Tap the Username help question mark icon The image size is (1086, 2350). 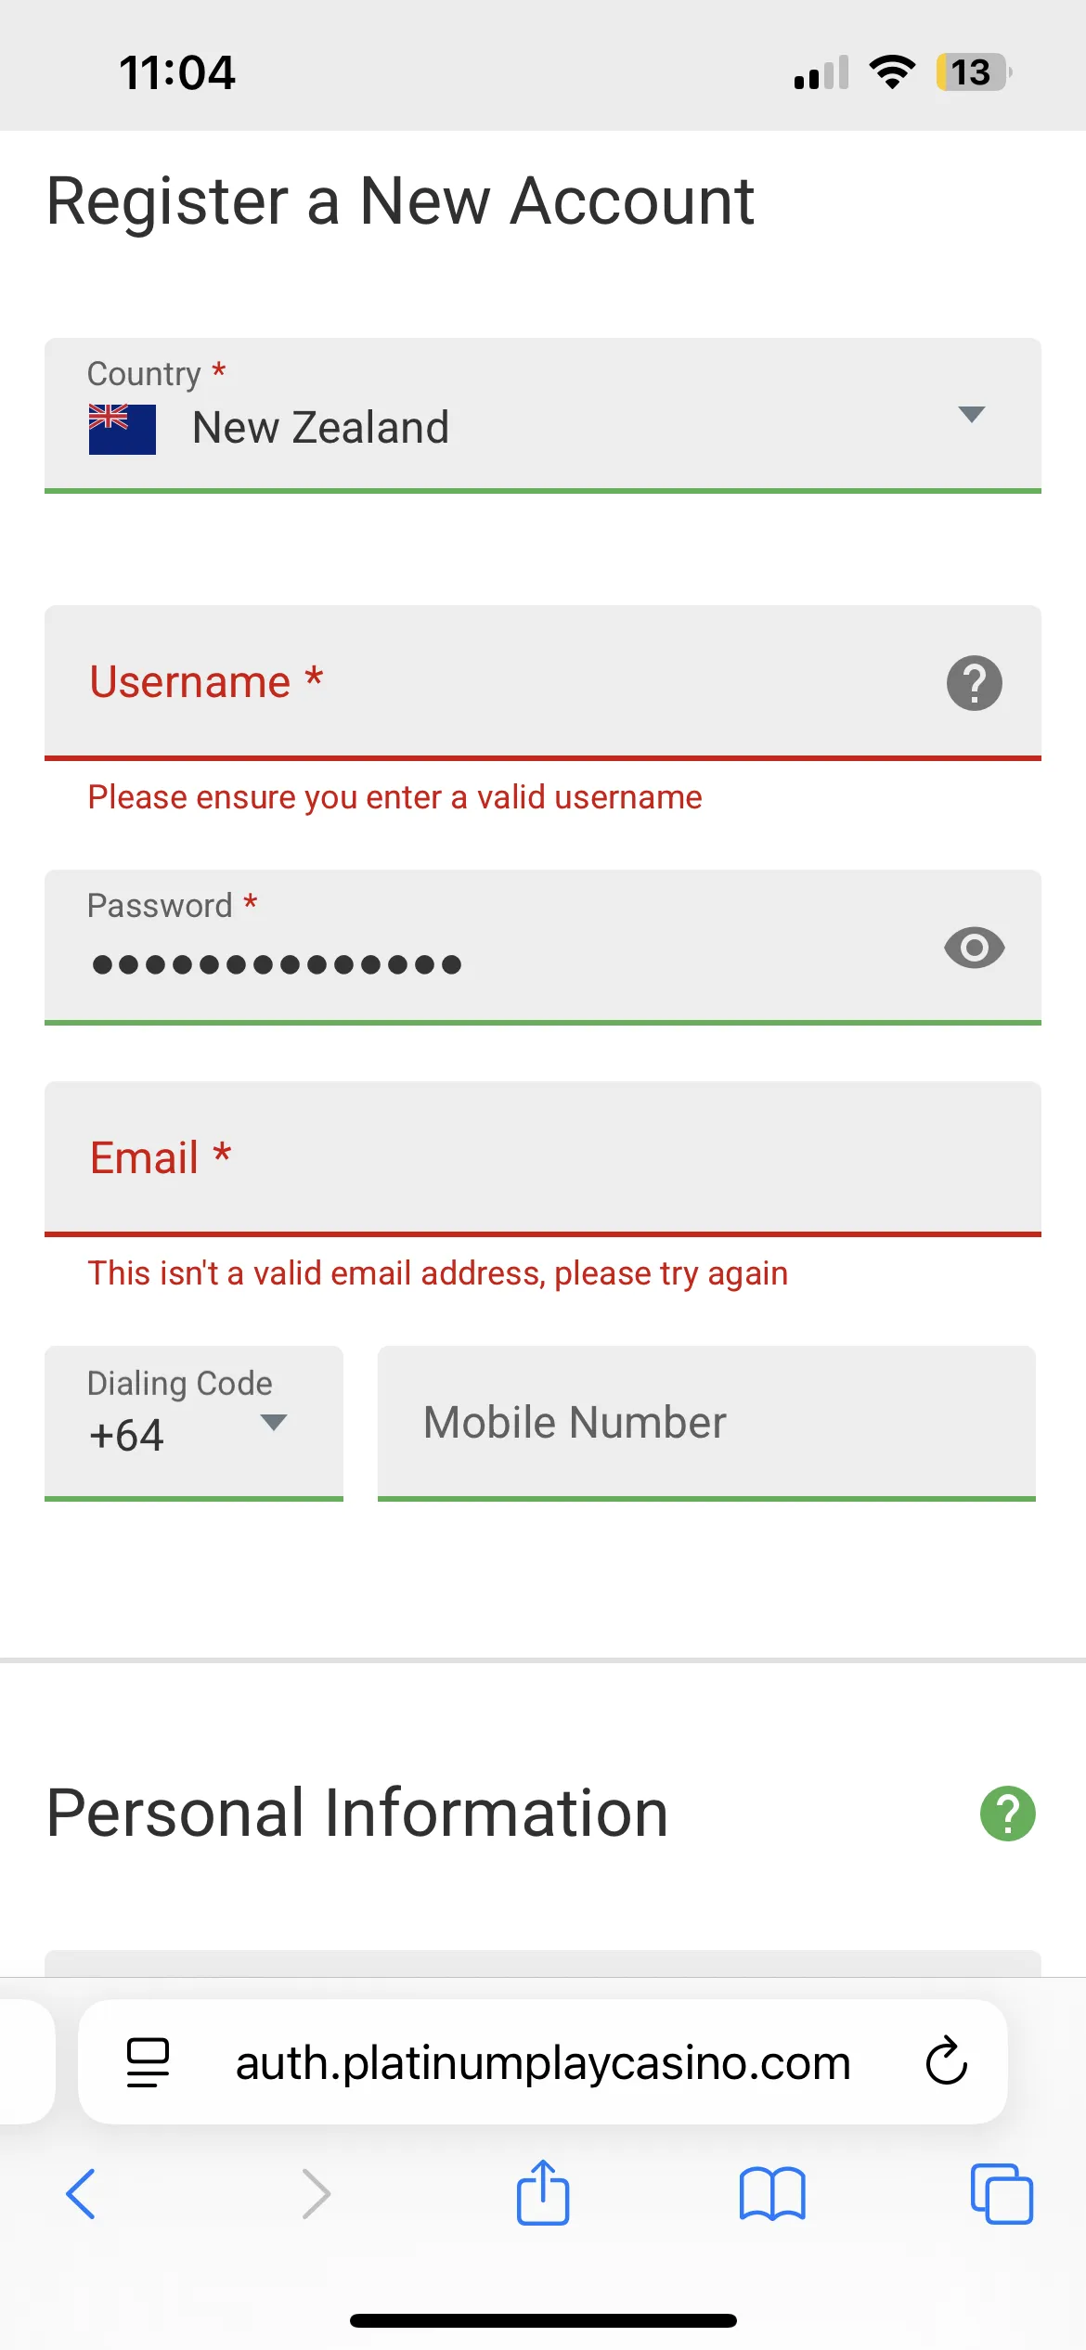point(974,683)
